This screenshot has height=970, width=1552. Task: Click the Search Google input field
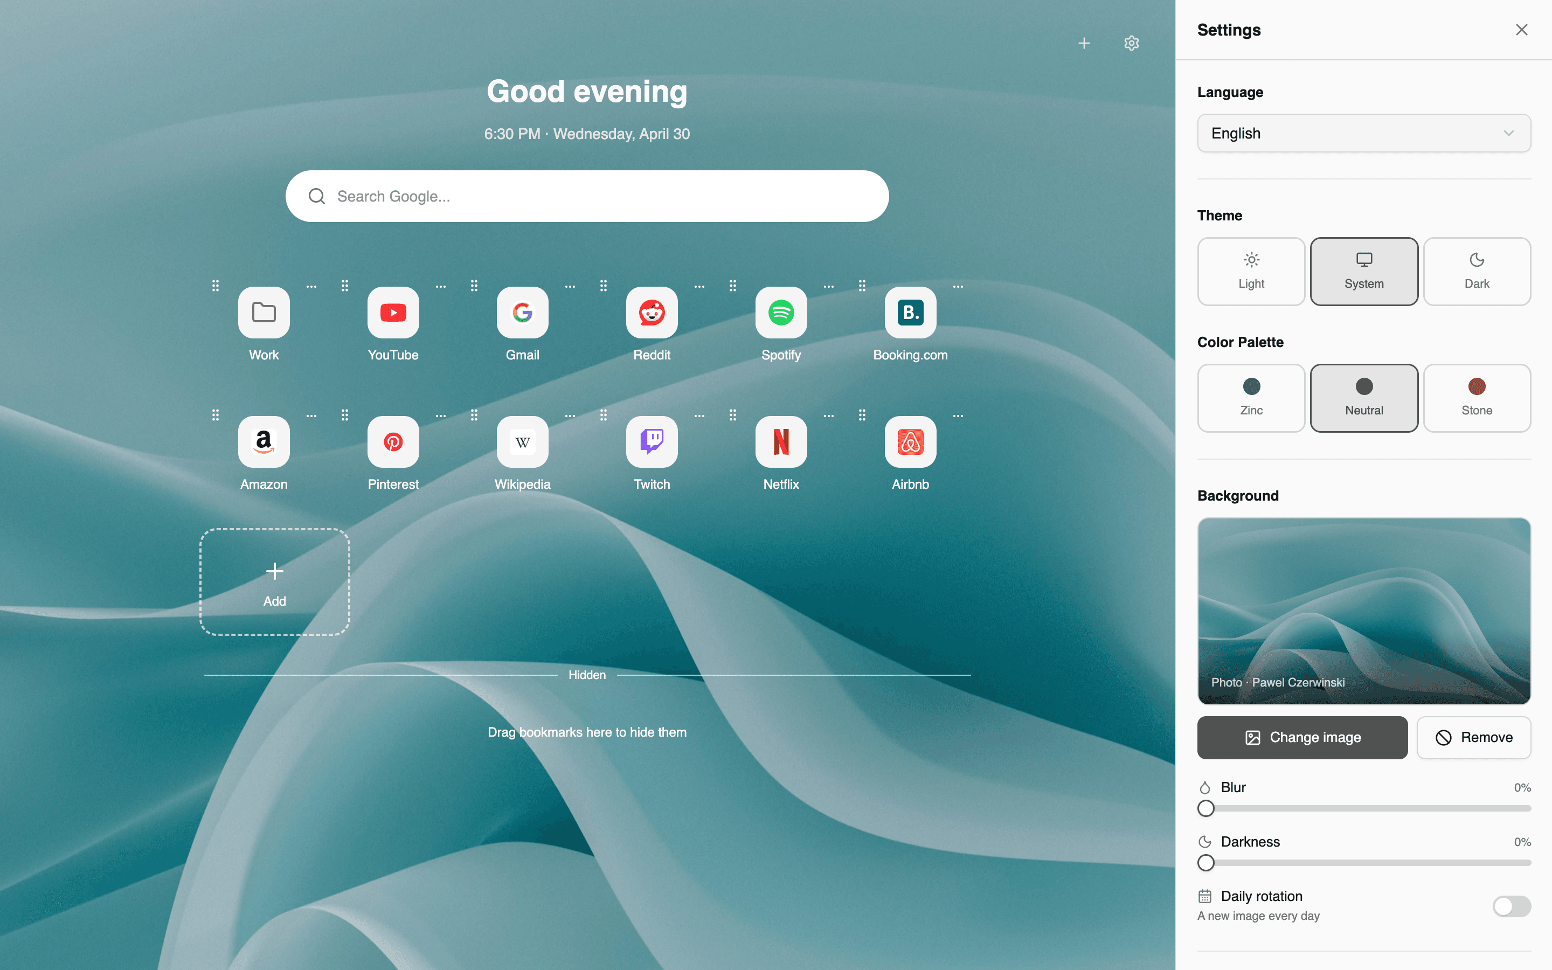[x=587, y=196]
